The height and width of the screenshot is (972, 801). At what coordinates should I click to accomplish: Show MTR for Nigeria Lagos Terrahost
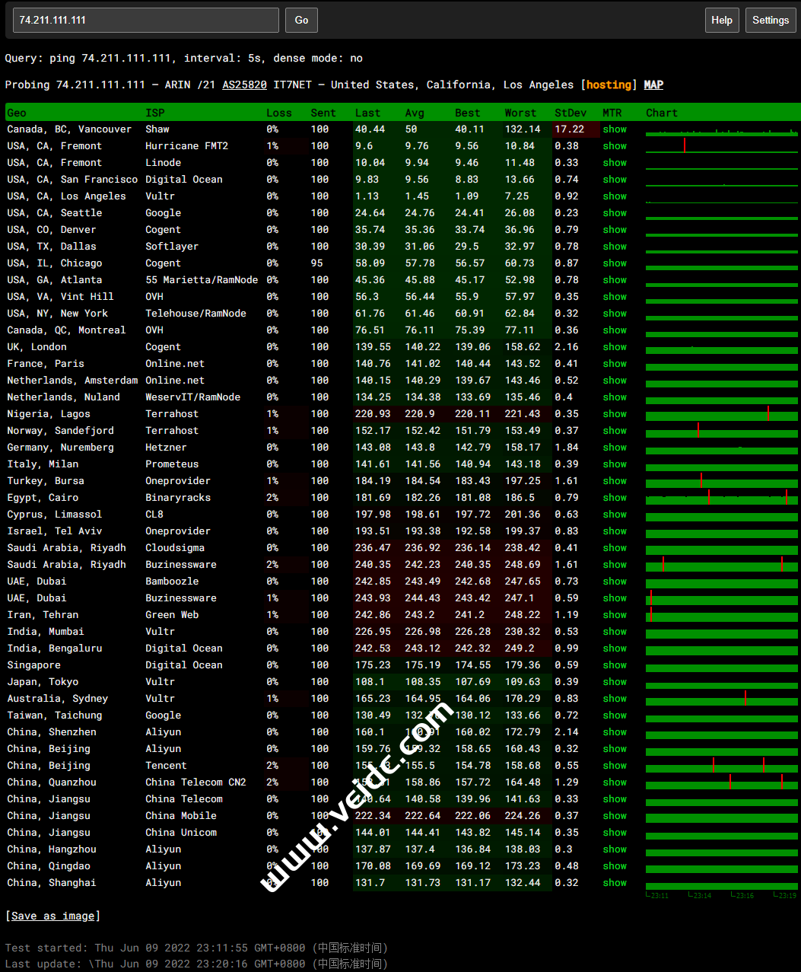point(615,414)
